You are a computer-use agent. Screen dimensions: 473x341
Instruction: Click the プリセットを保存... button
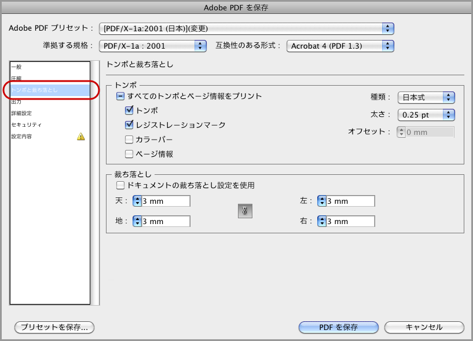[54, 327]
